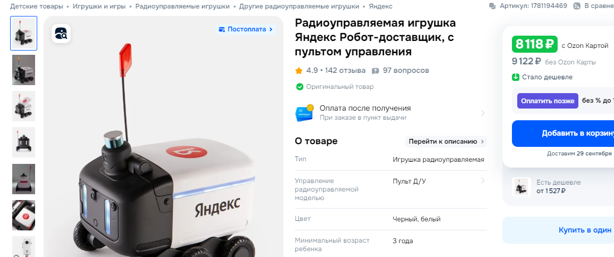Viewport: 614px width, 257px height.
Task: Click the green Оригинальный товар checkmark icon
Action: (300, 87)
